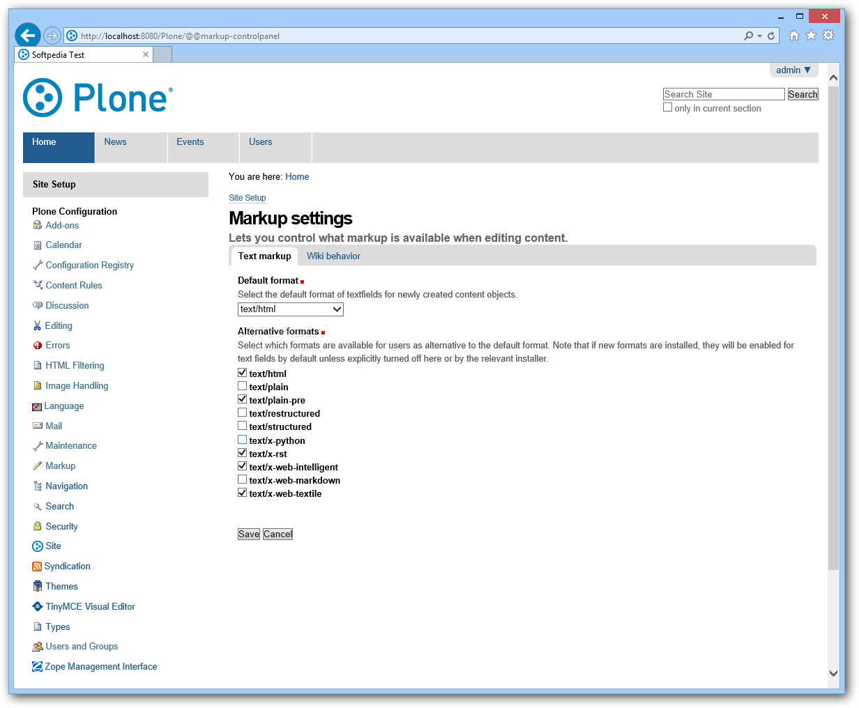Screen dimensions: 859x708
Task: Enable the text/restructured checkbox
Action: (x=242, y=413)
